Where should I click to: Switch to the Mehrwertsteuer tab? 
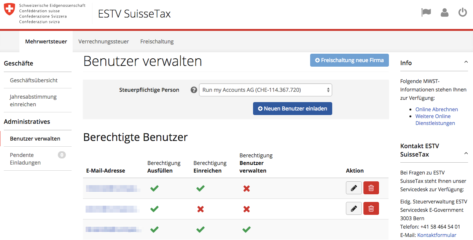pyautogui.click(x=46, y=42)
